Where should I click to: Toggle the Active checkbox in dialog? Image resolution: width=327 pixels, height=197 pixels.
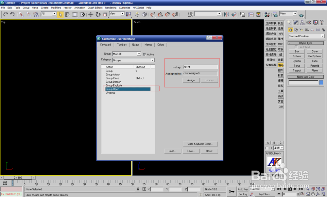pyautogui.click(x=144, y=54)
